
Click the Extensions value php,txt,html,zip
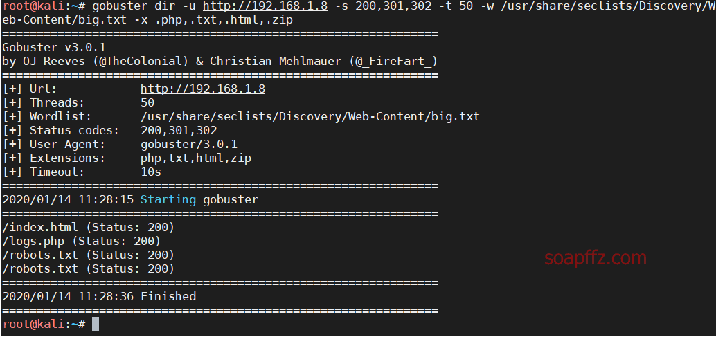click(x=196, y=158)
